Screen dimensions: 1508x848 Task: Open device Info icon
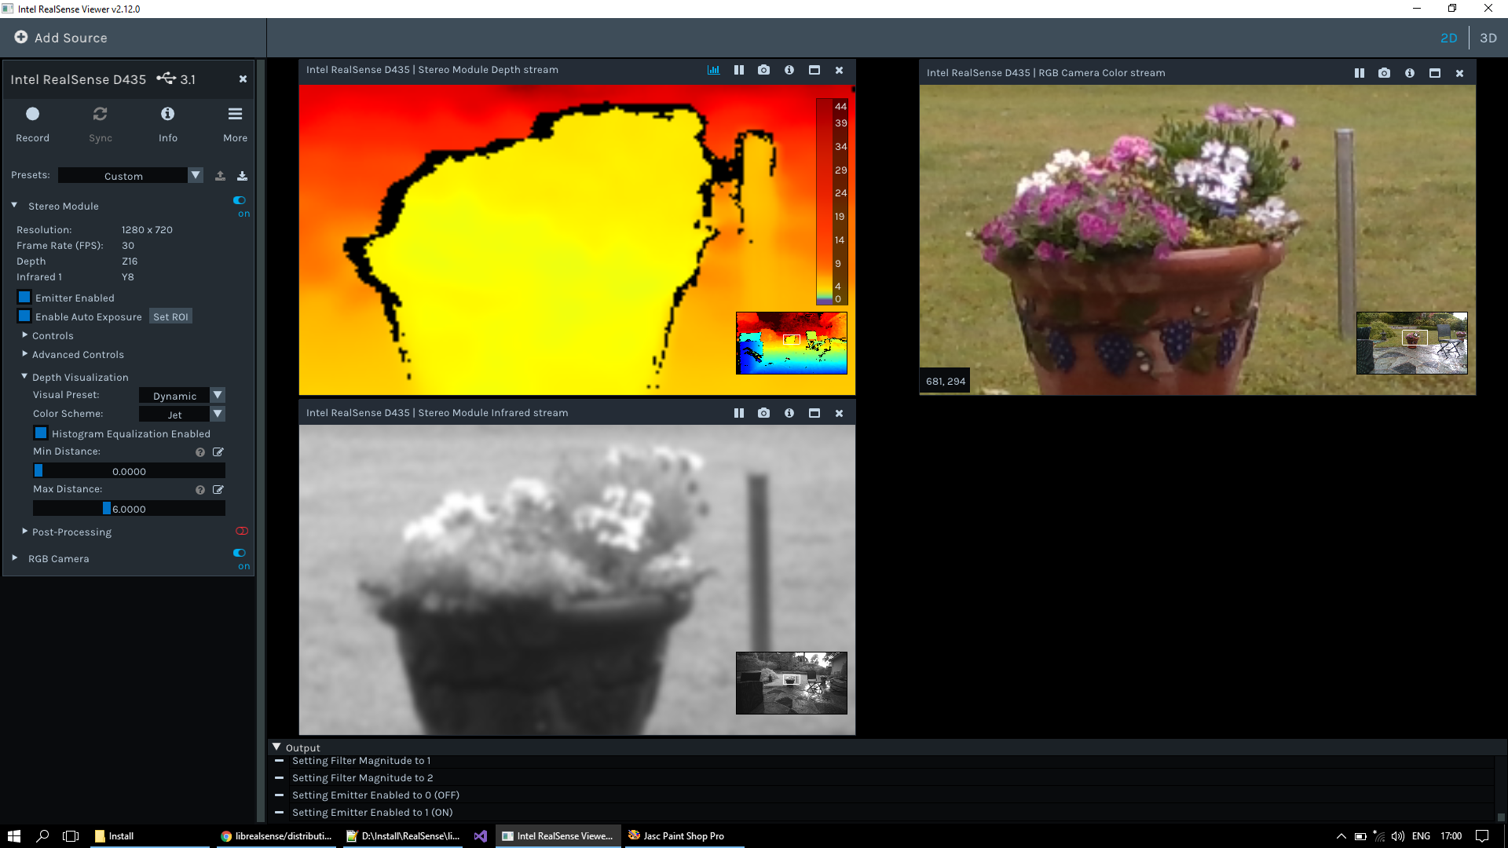tap(167, 114)
